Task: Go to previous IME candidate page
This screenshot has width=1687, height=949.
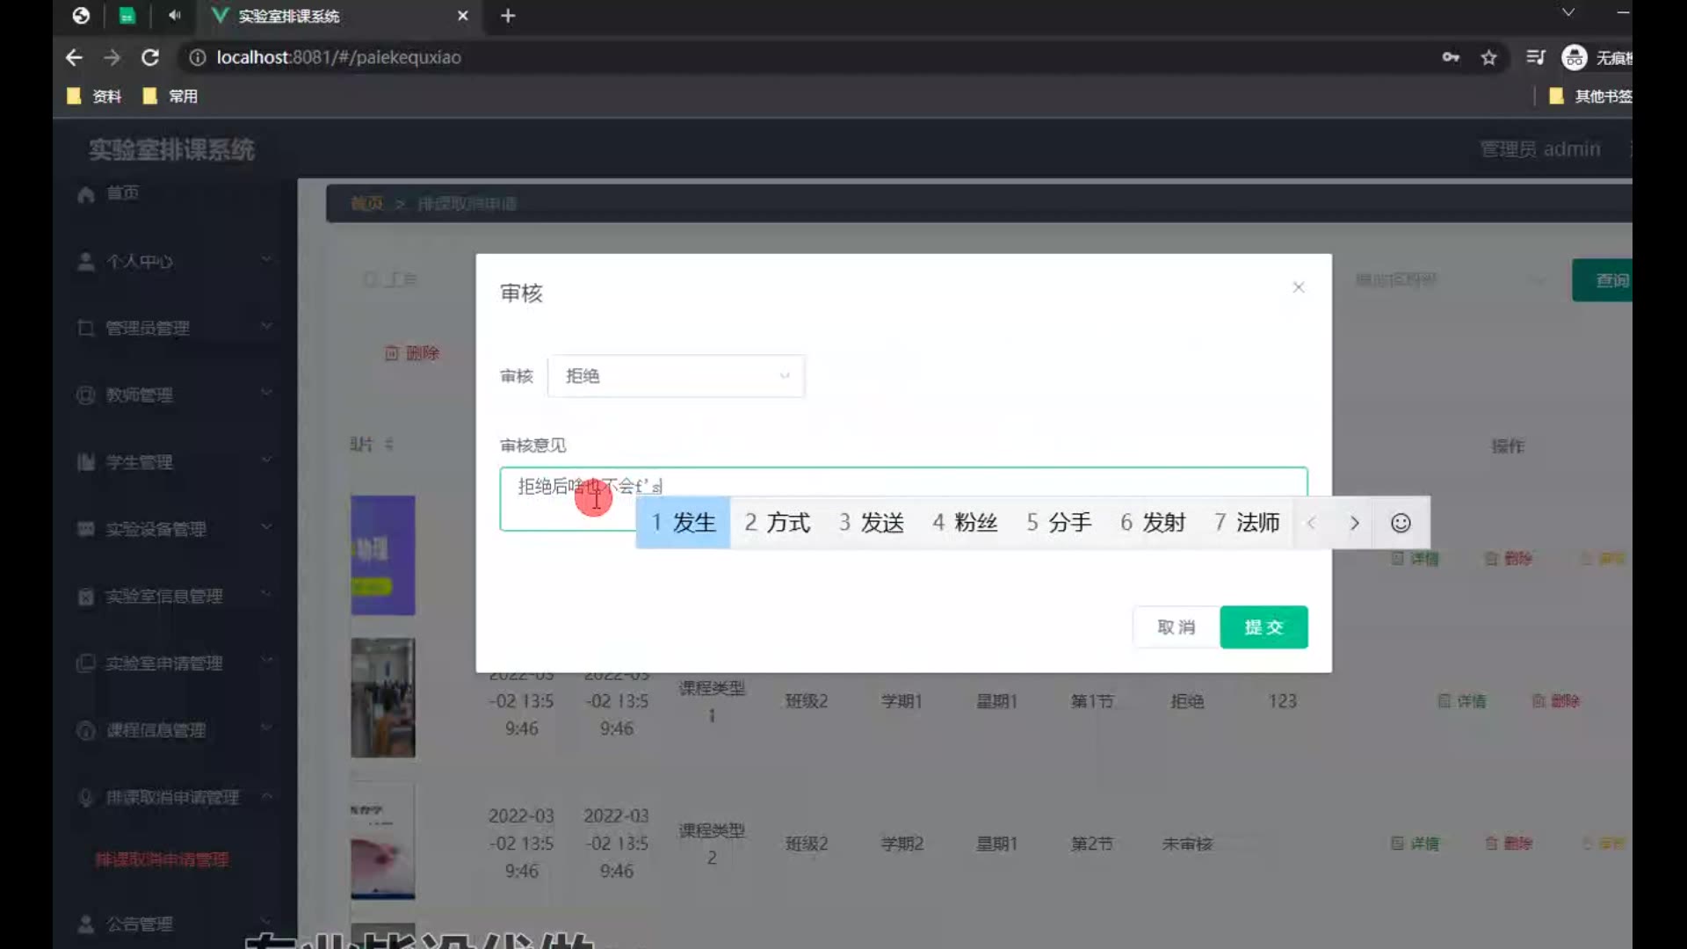Action: pos(1311,524)
